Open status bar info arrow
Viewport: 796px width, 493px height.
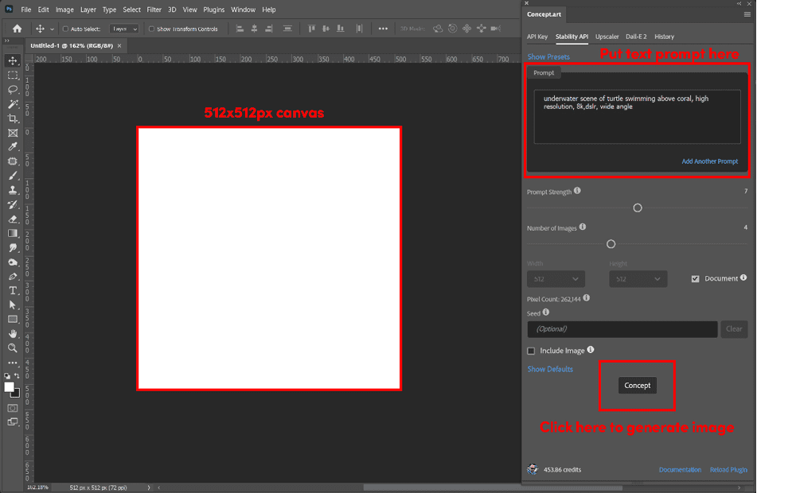(149, 487)
